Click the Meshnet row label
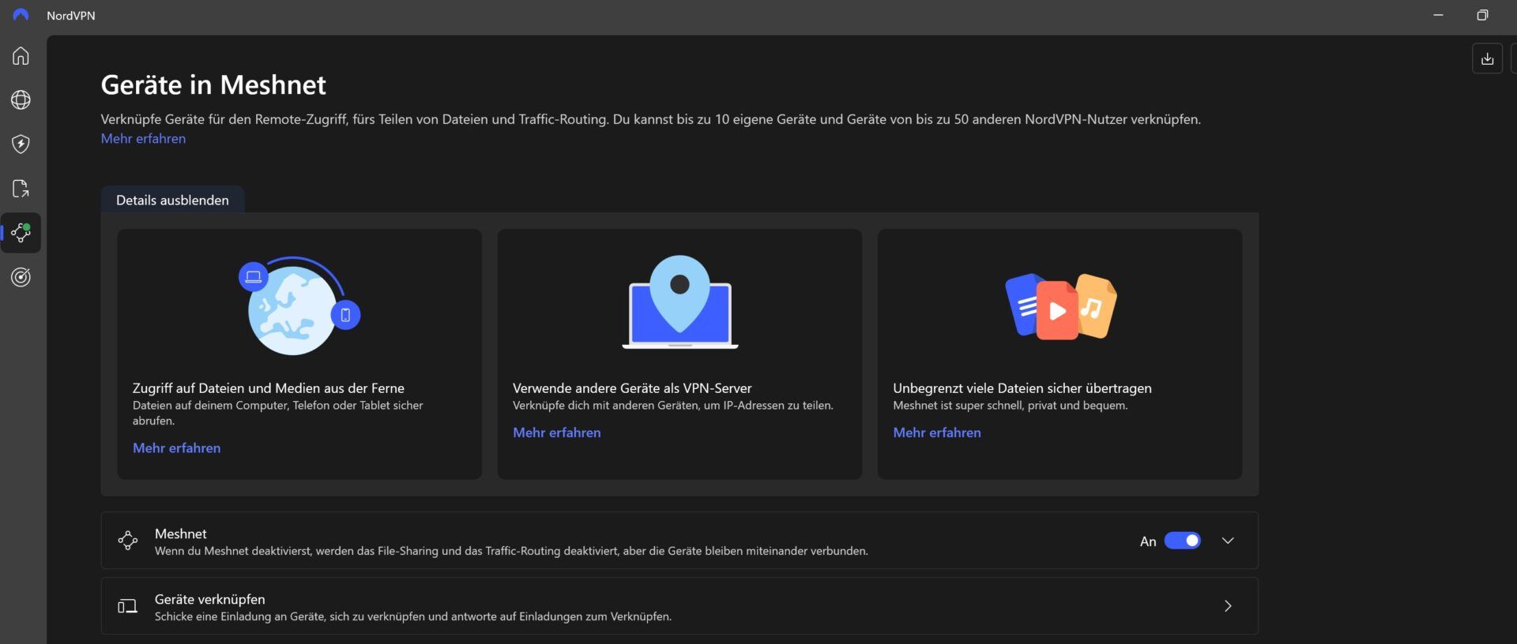 pyautogui.click(x=180, y=534)
